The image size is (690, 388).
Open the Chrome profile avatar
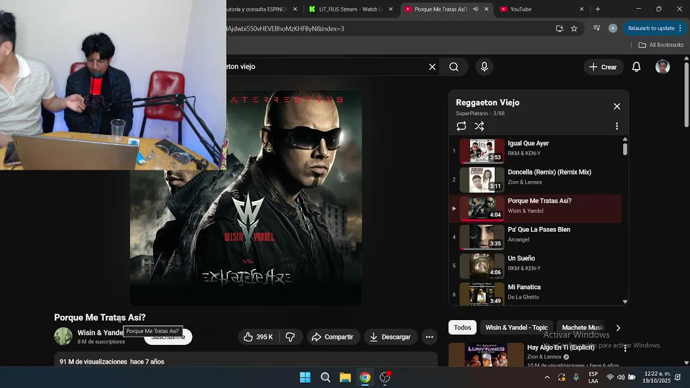pyautogui.click(x=612, y=29)
